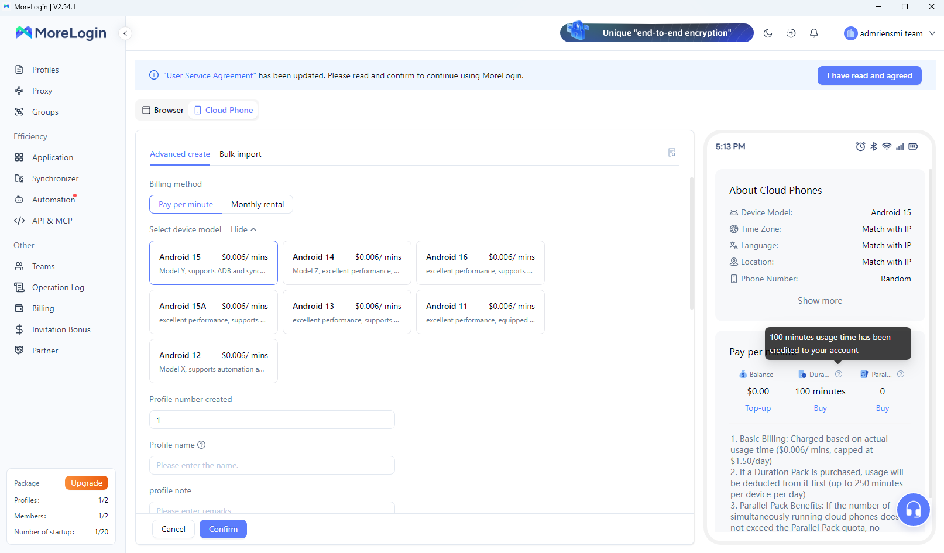The width and height of the screenshot is (944, 553).
Task: Click Buy under 100 minutes duration
Action: (820, 408)
